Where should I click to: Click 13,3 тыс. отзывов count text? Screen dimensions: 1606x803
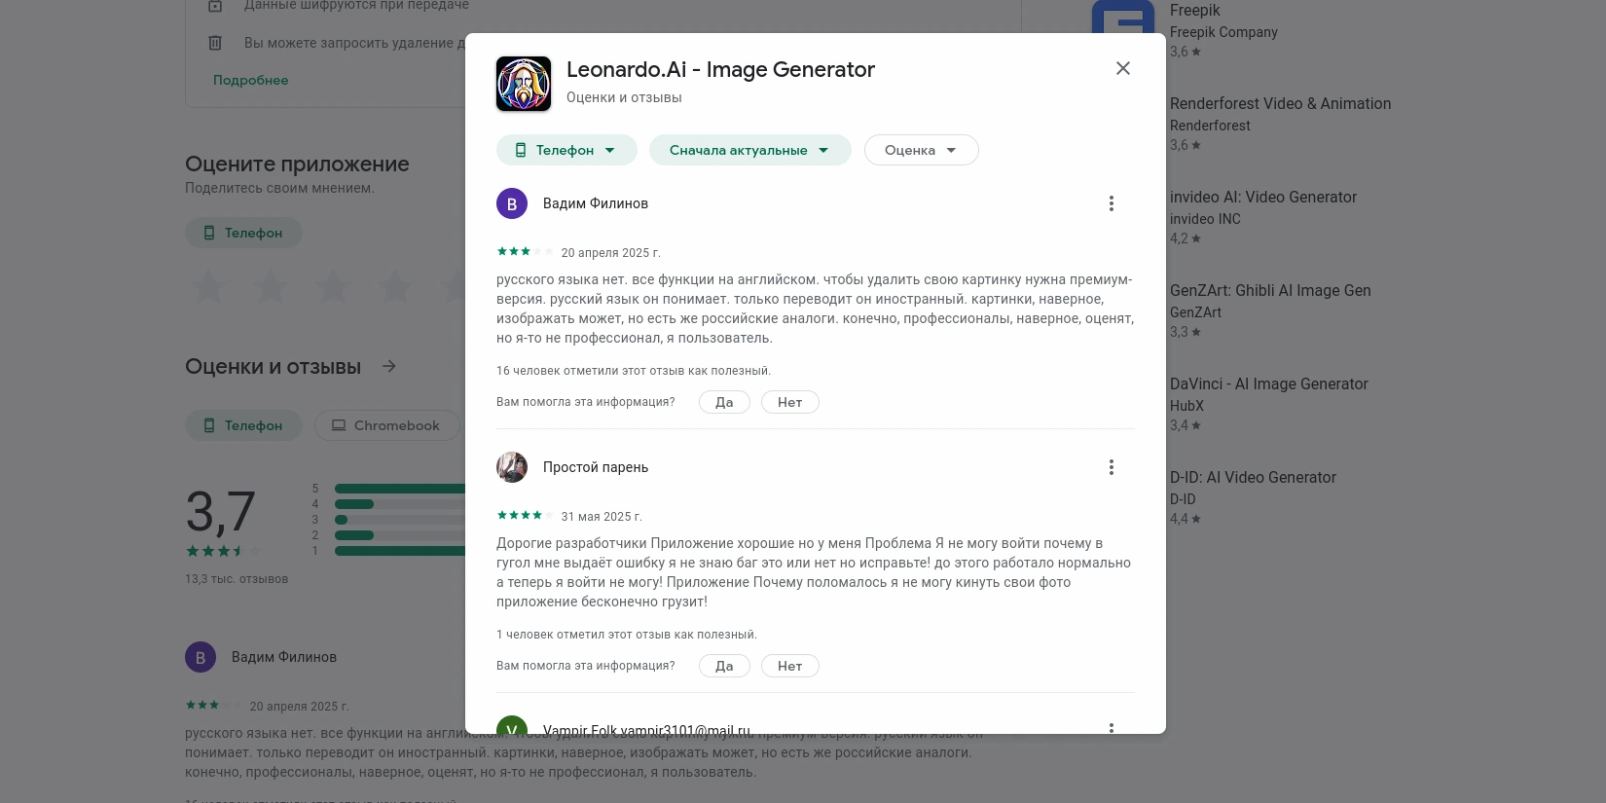[x=237, y=579]
